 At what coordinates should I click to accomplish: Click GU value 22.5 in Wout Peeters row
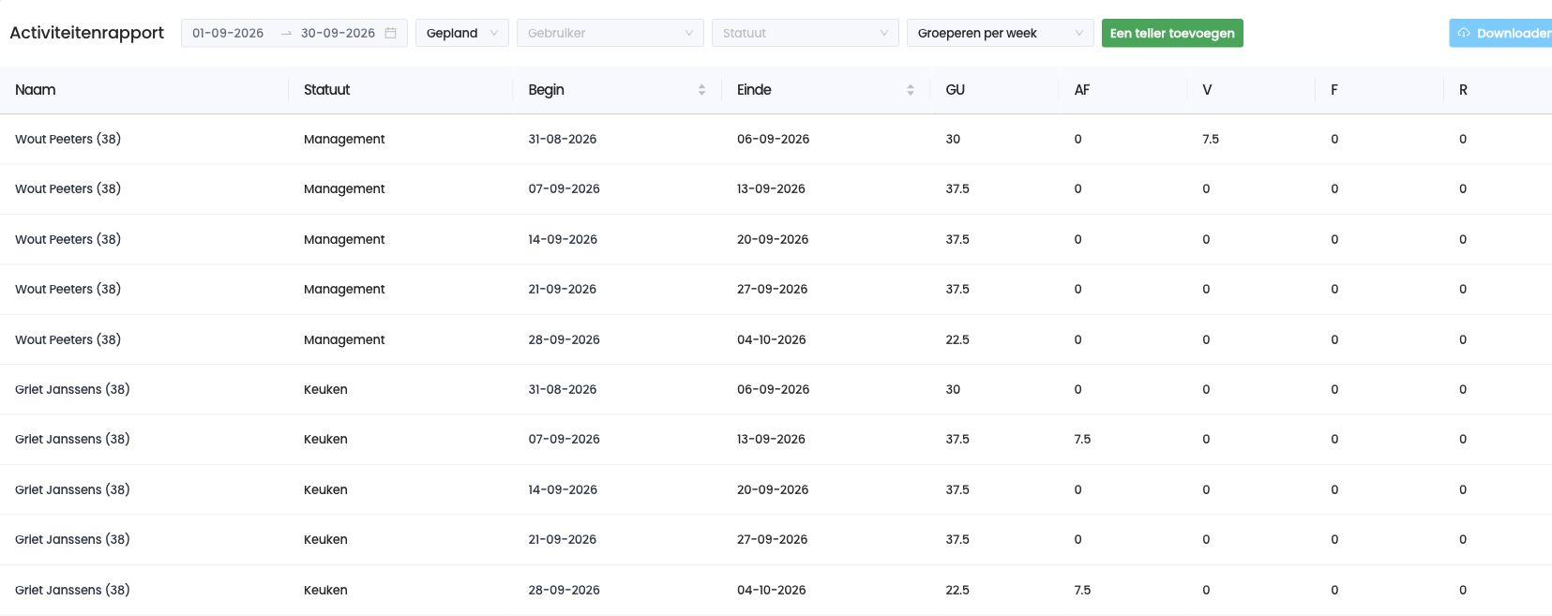point(957,339)
